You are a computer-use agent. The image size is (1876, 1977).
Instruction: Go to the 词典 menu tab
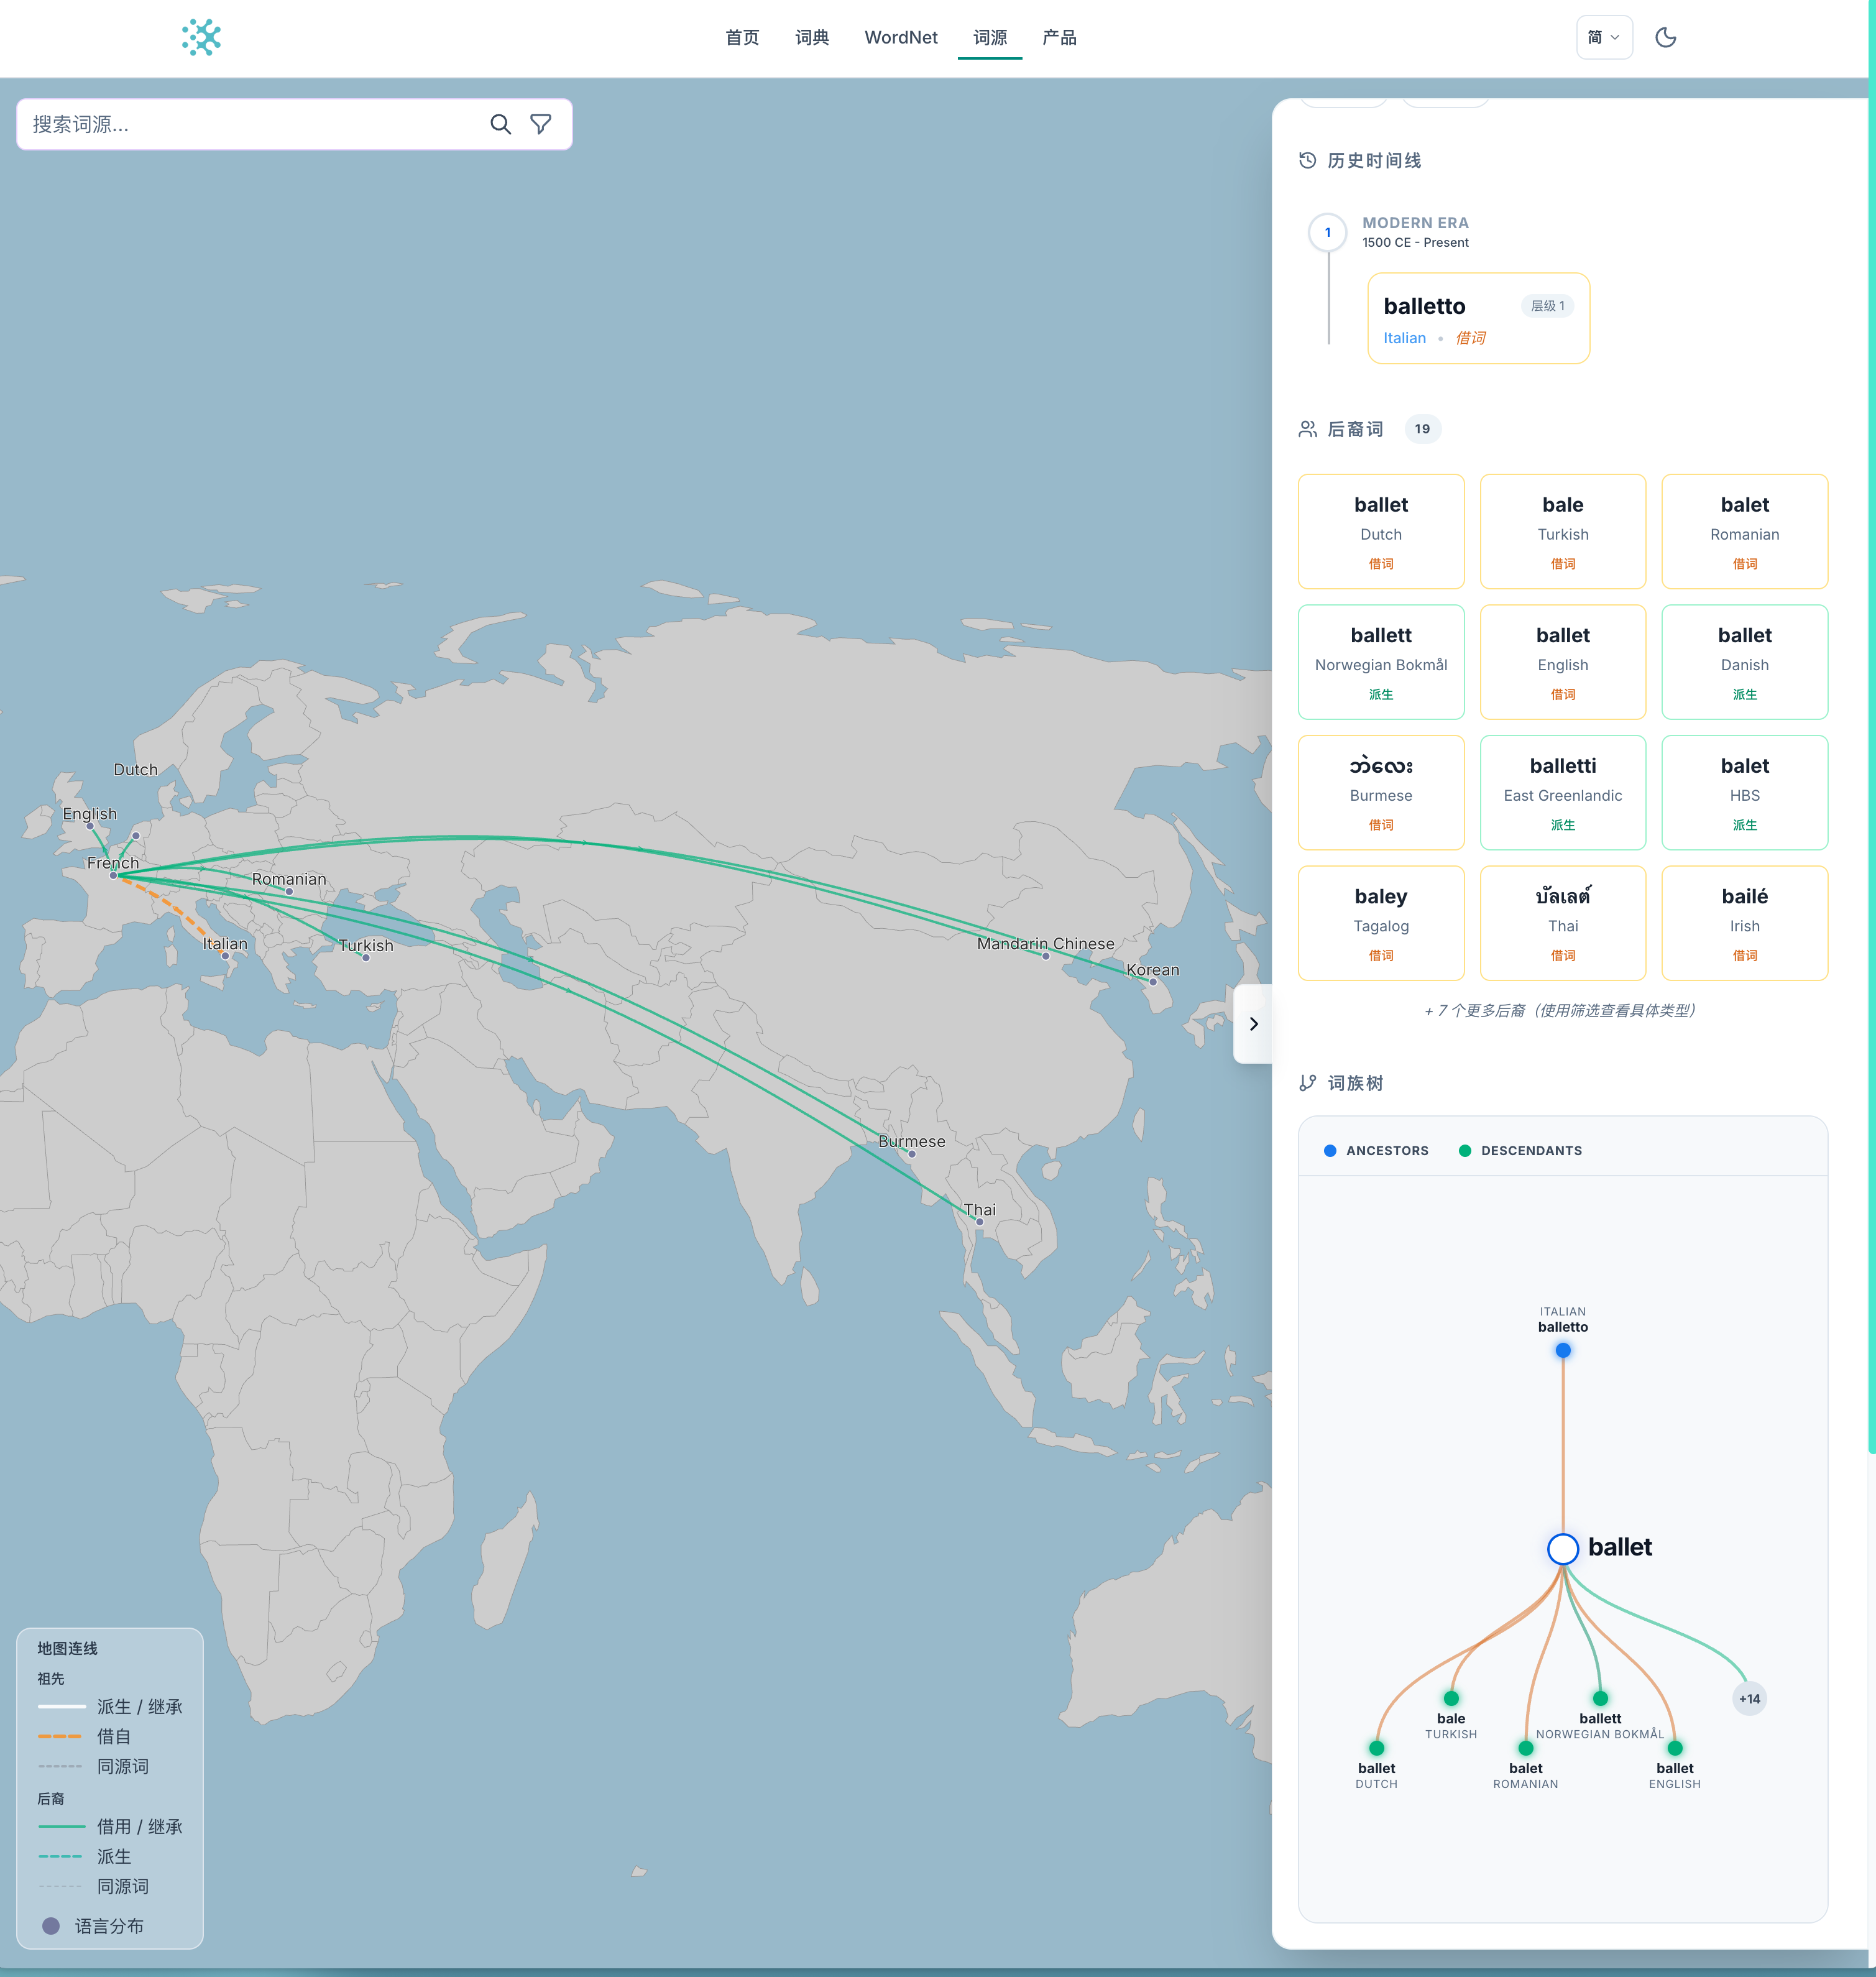(811, 38)
